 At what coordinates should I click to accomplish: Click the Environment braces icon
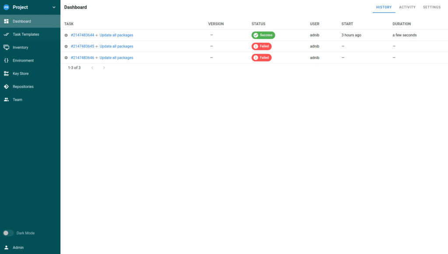6,60
